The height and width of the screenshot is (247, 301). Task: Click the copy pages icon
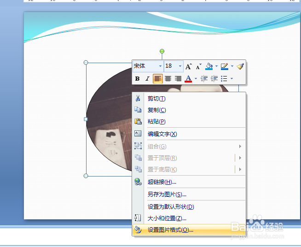pos(138,110)
